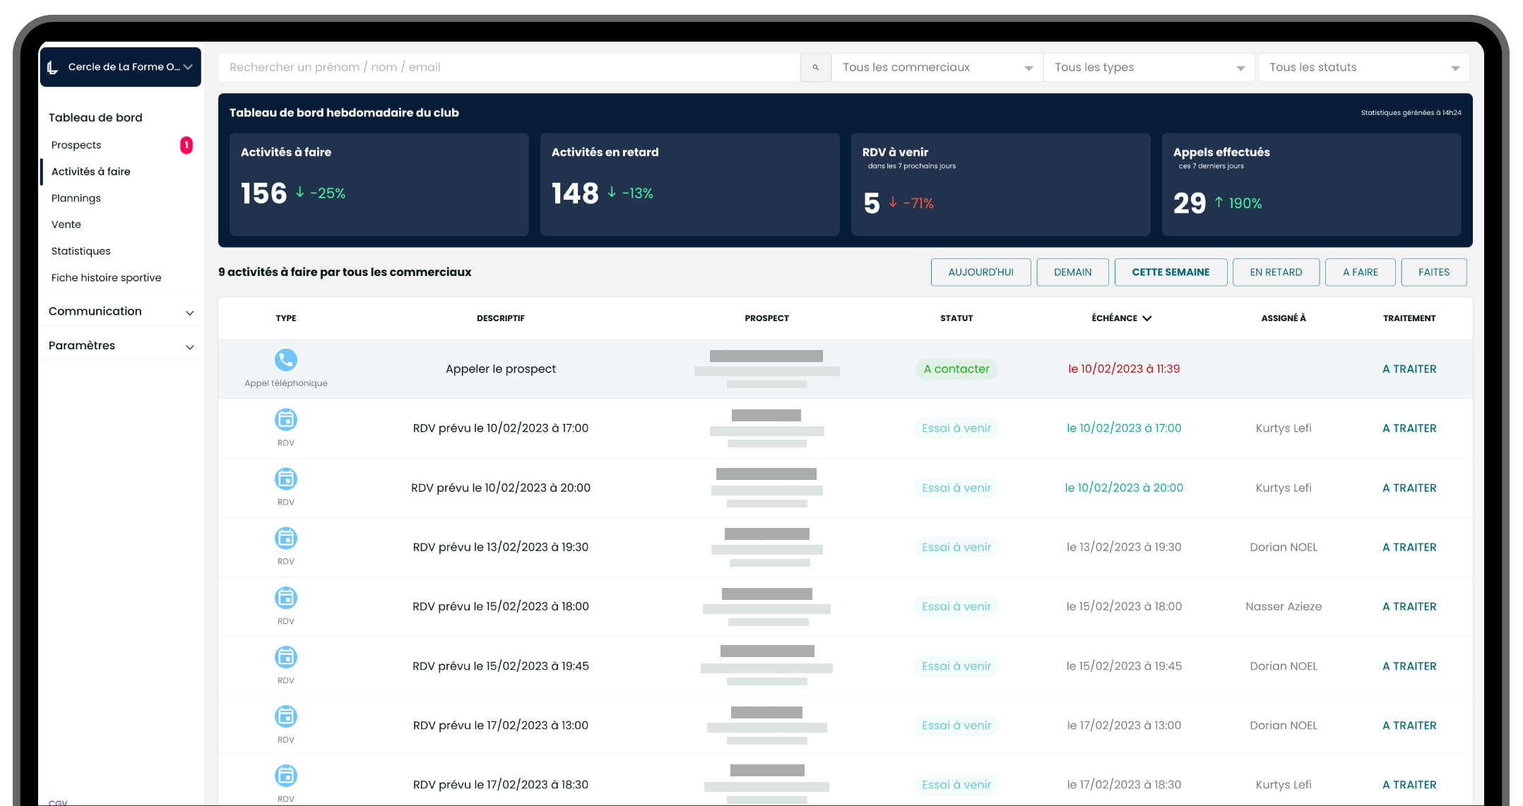Click RDV calendar icon for 17/02/2023 18:30
The width and height of the screenshot is (1523, 806).
point(285,776)
